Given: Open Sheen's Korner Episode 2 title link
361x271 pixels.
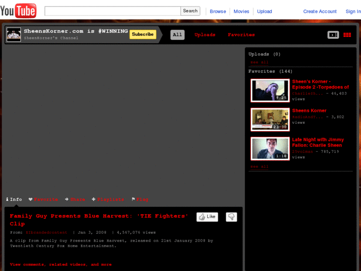Looking at the screenshot, I should click(x=320, y=84).
